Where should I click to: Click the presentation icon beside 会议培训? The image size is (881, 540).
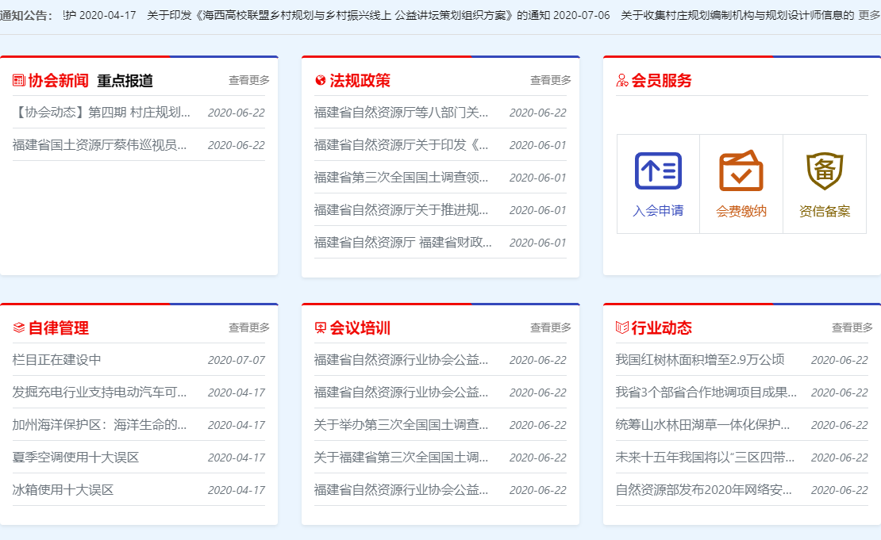(x=321, y=327)
